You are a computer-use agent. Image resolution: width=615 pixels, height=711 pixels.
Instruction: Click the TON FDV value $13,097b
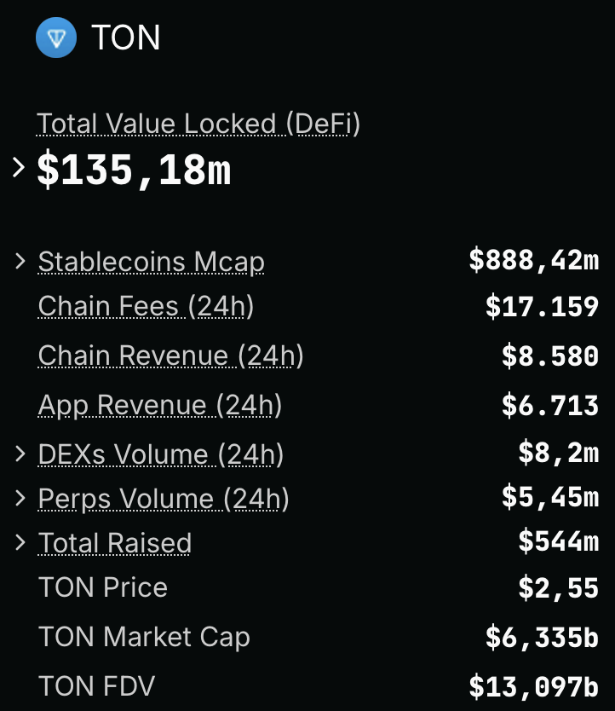[x=533, y=685]
